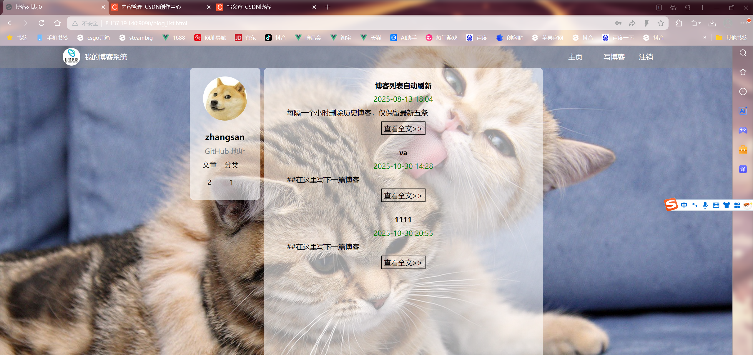Image resolution: width=753 pixels, height=355 pixels.
Task: Open sidebar AI assistant icon
Action: [743, 111]
